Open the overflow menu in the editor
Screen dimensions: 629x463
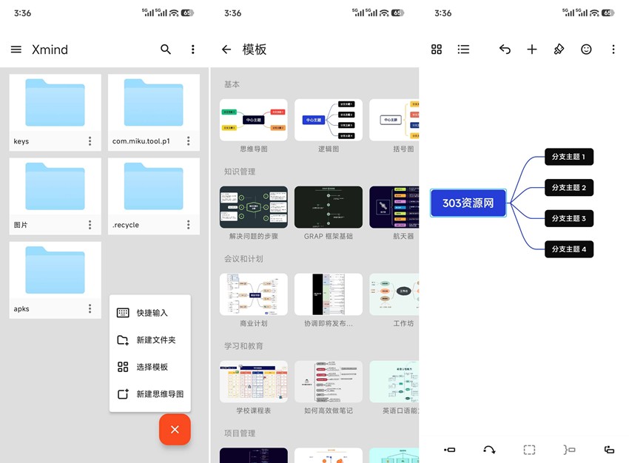click(612, 50)
